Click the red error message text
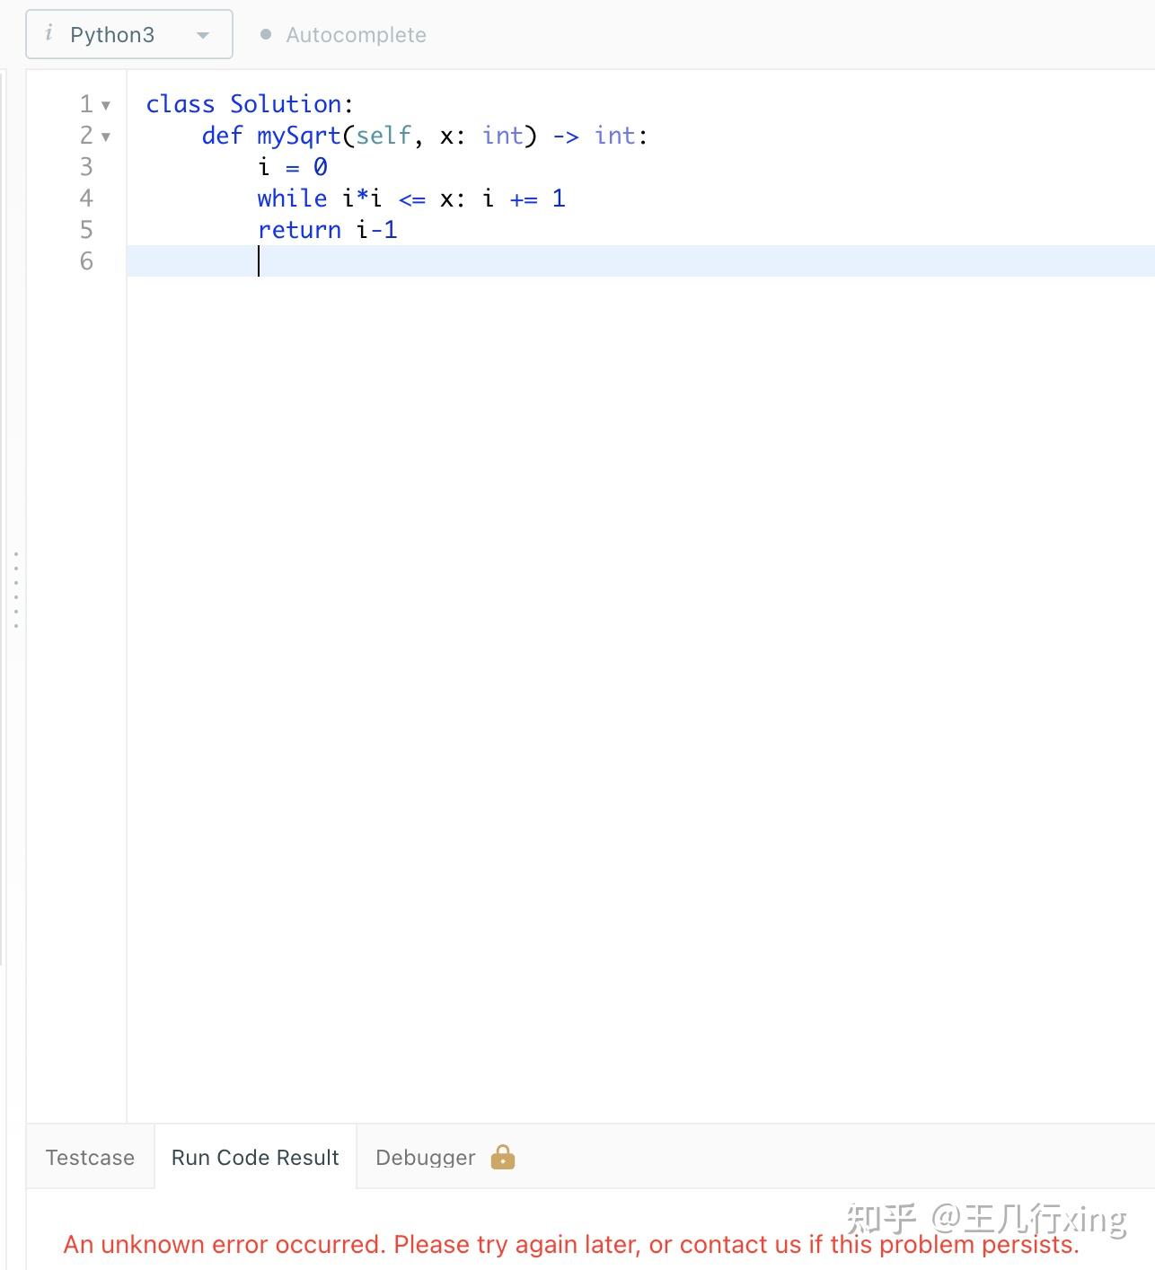This screenshot has width=1155, height=1270. [x=569, y=1244]
